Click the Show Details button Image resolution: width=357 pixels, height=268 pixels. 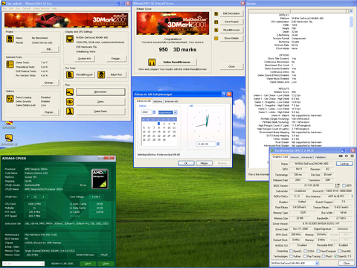231,38
